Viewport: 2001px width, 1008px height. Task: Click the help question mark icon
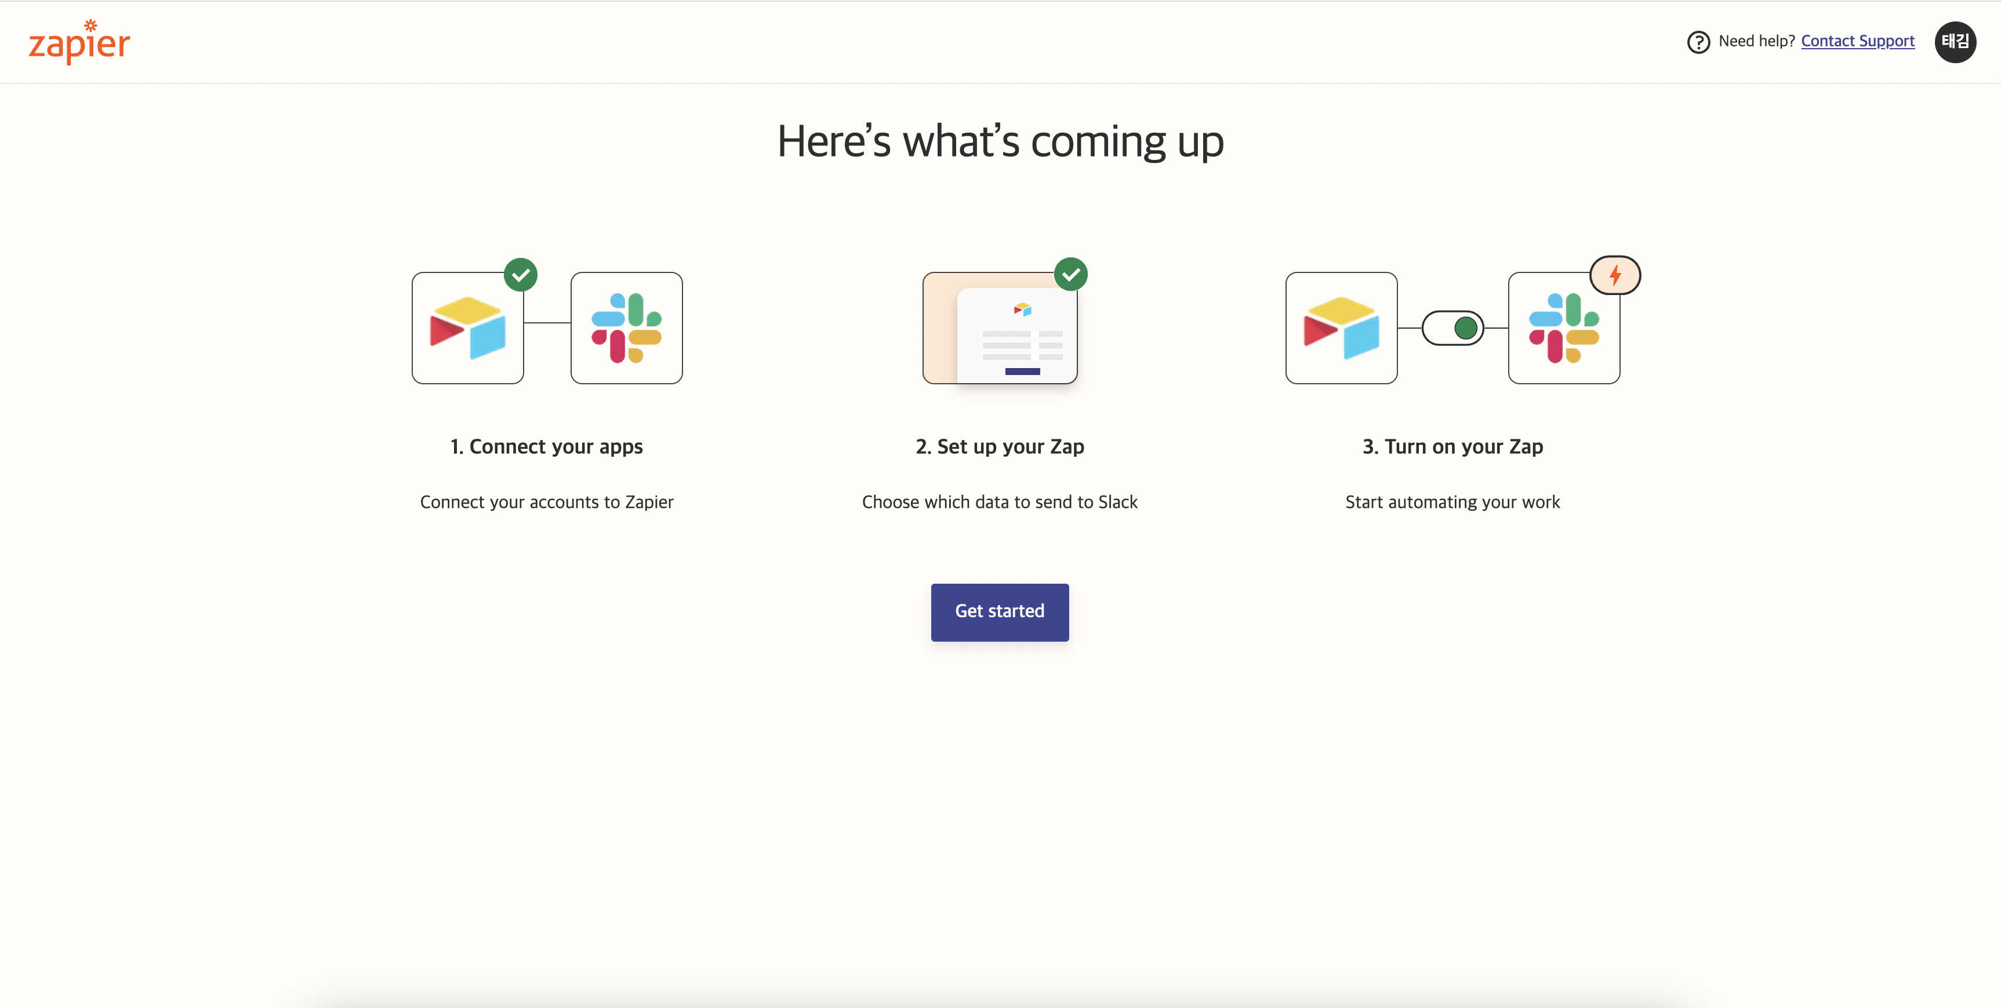pyautogui.click(x=1698, y=42)
